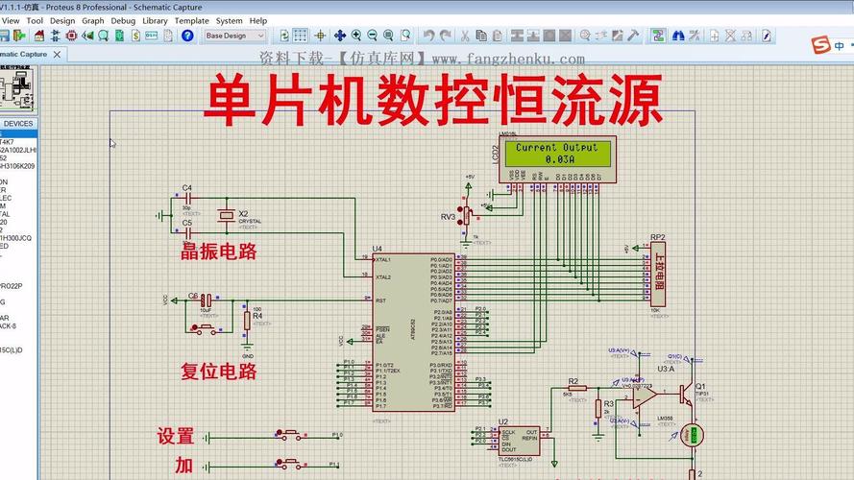Click the Paste from clipboard icon
The width and height of the screenshot is (854, 480).
pos(498,36)
